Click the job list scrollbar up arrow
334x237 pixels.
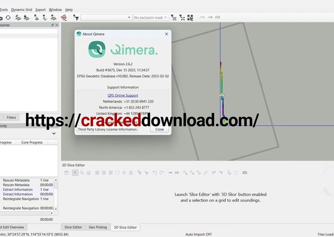pos(56,180)
